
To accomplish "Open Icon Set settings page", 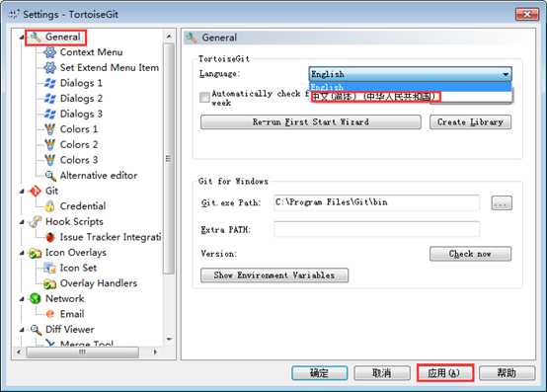I will (x=78, y=268).
